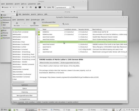Mark the sword-text-dutsvv package checkbox
The width and height of the screenshot is (139, 111).
[x=39, y=39]
